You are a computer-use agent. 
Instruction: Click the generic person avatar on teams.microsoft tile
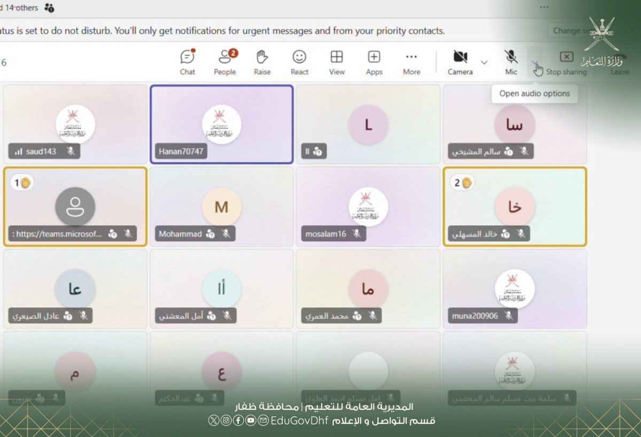[x=75, y=206]
